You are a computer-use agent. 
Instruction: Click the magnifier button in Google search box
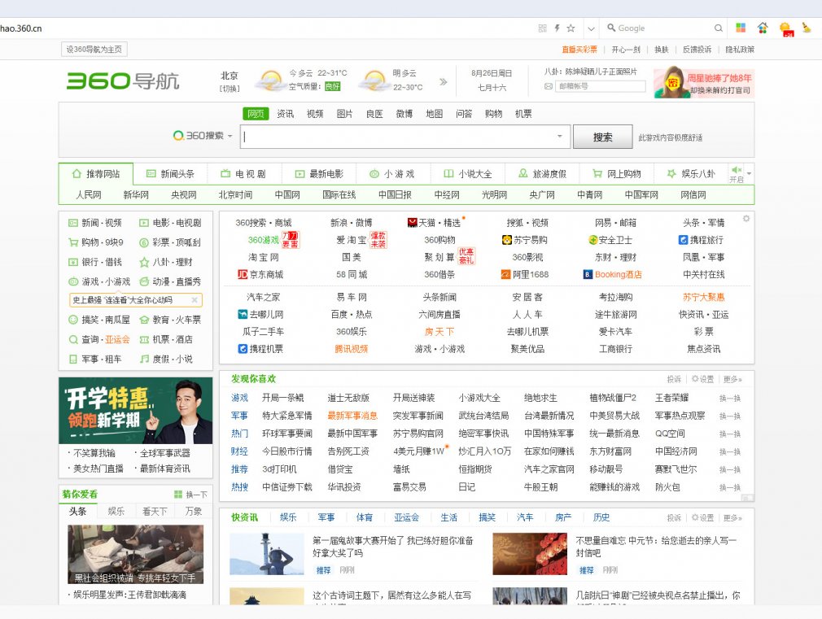718,28
